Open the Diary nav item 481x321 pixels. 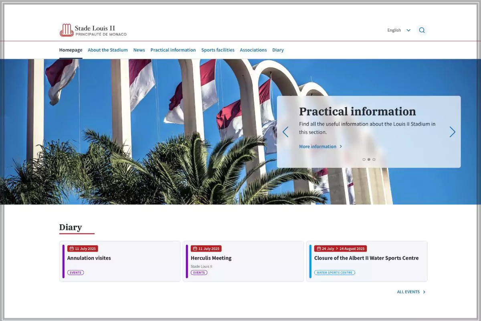278,50
